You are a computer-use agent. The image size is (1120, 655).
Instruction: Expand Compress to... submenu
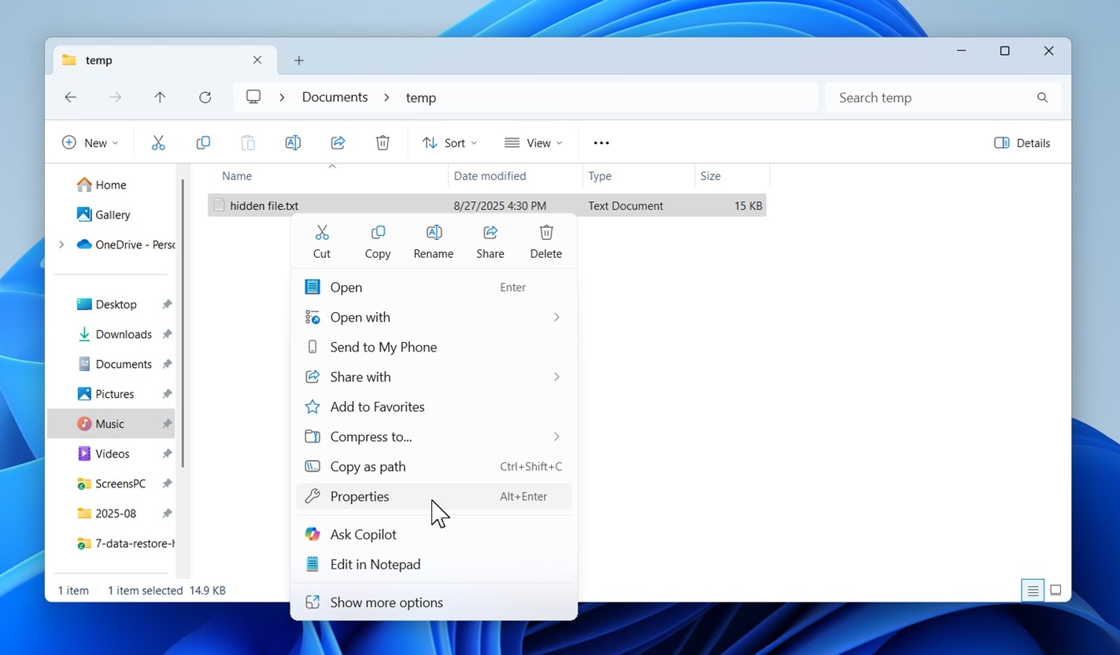(x=556, y=437)
